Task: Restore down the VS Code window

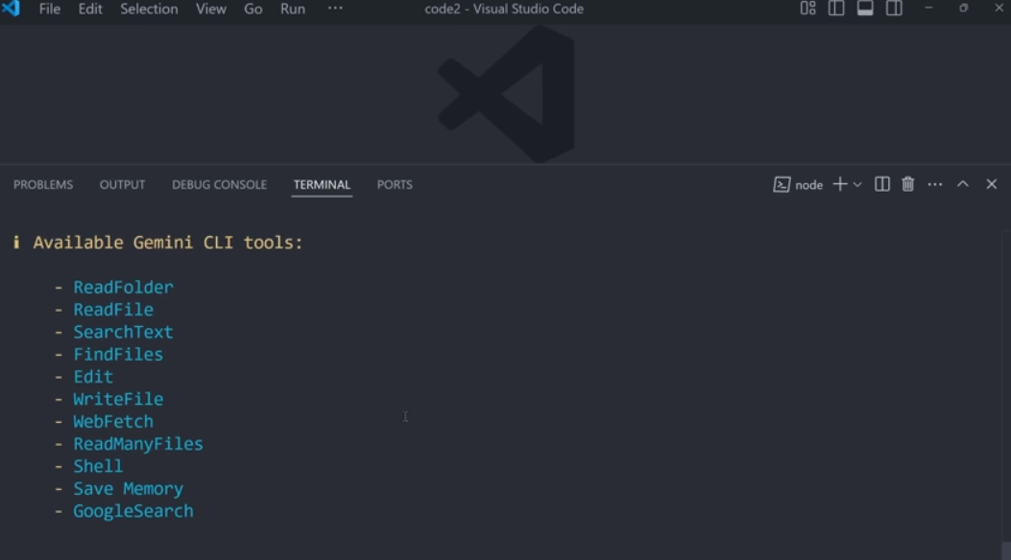Action: 963,9
